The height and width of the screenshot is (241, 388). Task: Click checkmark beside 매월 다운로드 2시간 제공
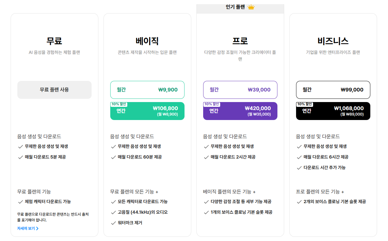pos(206,157)
